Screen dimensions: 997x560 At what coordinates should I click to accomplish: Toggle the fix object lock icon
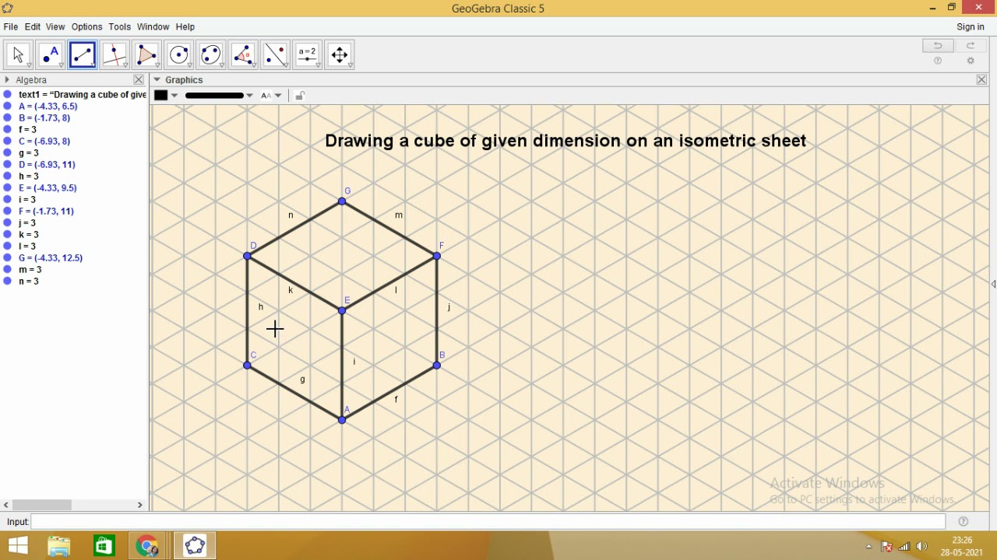tap(300, 96)
